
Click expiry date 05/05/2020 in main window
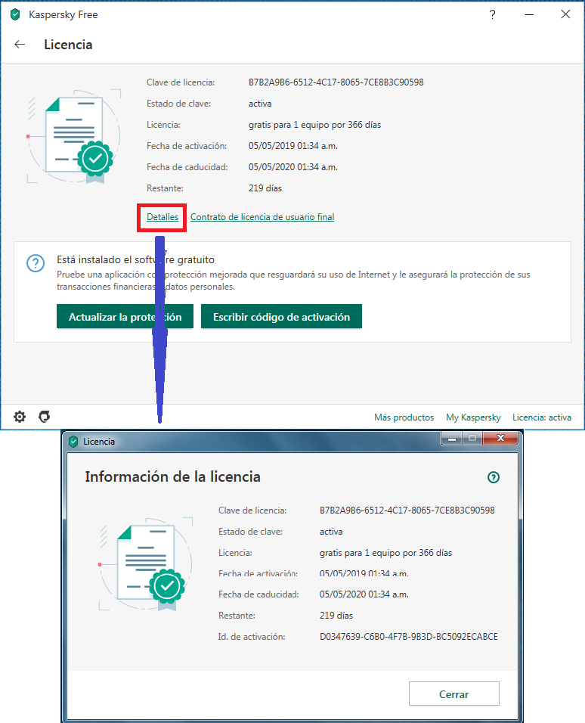point(293,167)
